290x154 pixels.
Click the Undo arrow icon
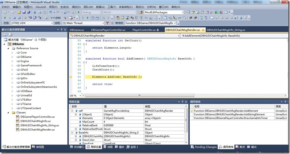click(50, 12)
